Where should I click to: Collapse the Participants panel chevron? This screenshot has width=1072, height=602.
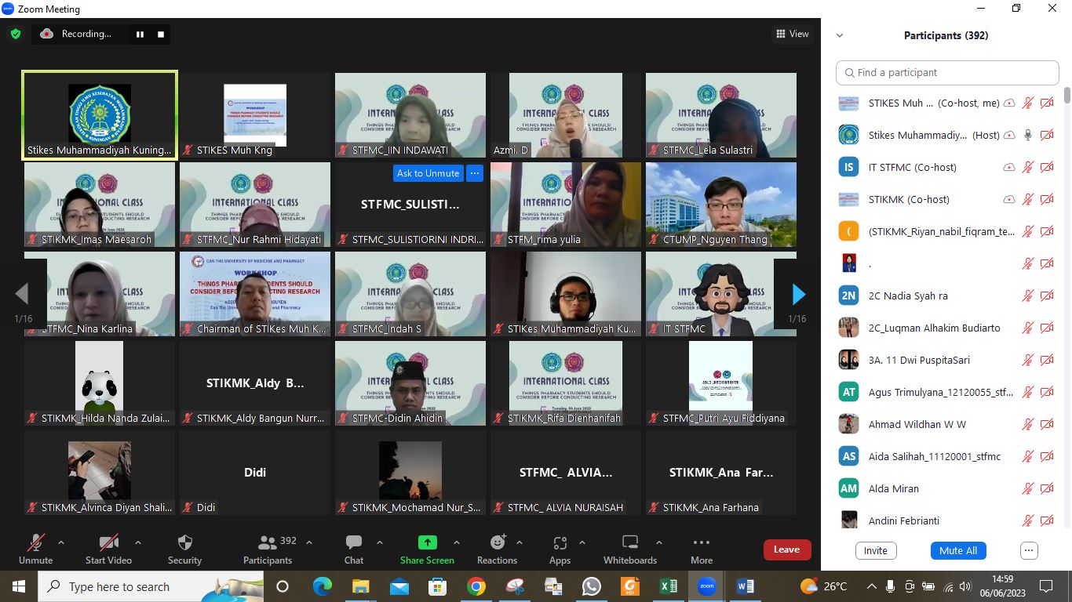tap(839, 35)
